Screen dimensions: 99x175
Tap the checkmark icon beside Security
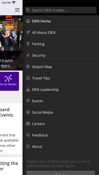point(28,55)
